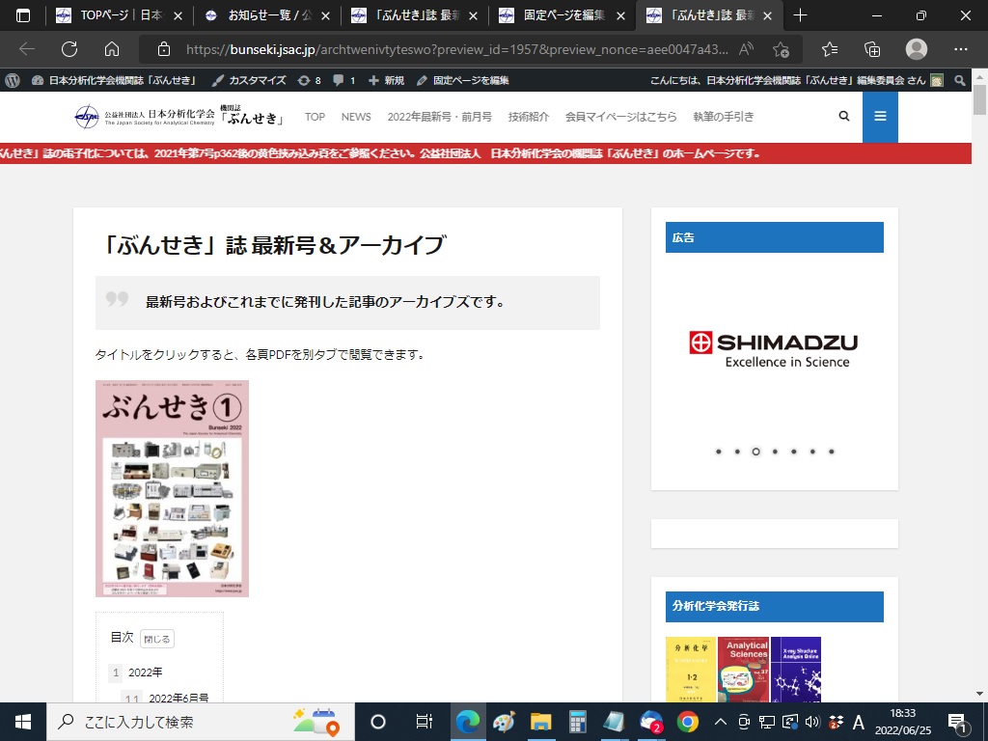The height and width of the screenshot is (741, 988).
Task: Open the X-ray Structure Analysis Online cover
Action: pyautogui.click(x=796, y=670)
